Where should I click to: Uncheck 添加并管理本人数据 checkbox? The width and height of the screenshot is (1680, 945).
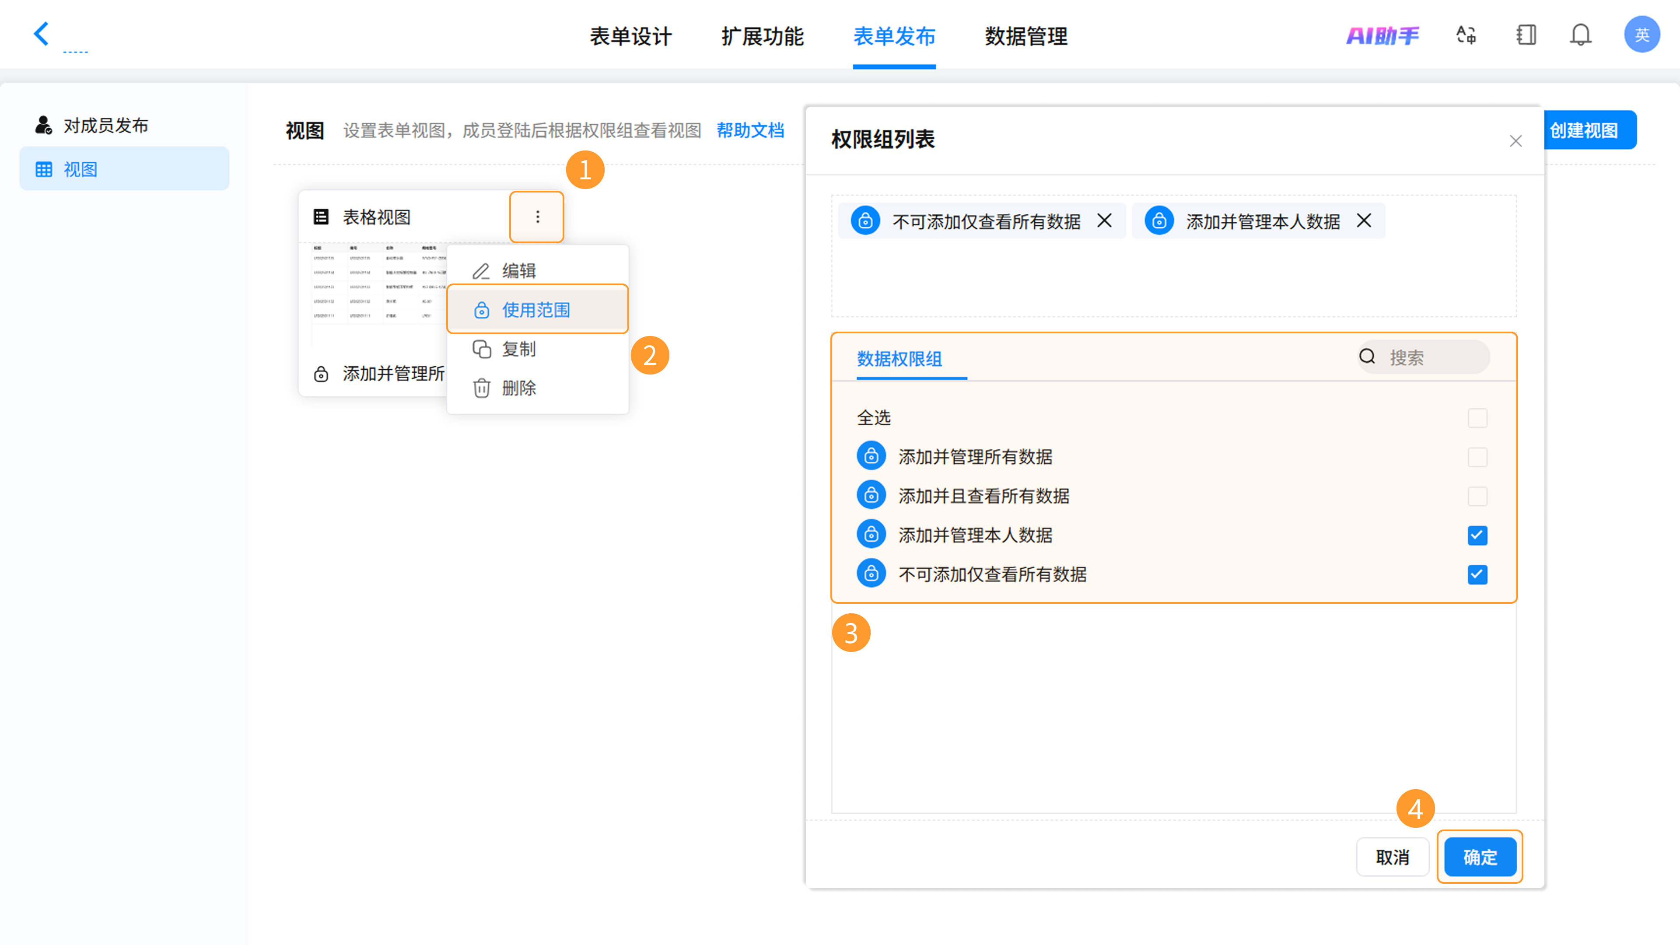point(1477,535)
